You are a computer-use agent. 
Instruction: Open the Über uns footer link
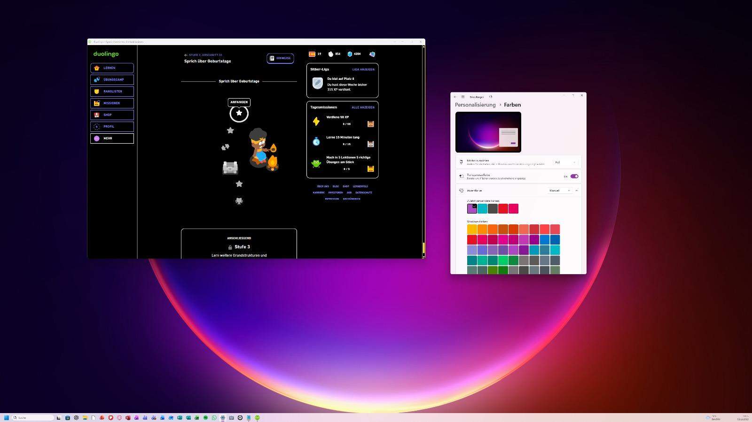pos(323,186)
